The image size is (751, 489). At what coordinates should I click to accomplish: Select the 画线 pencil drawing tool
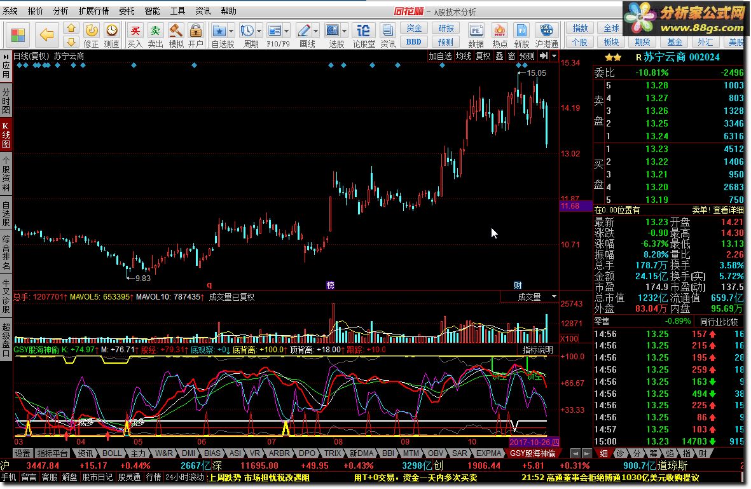[x=304, y=31]
